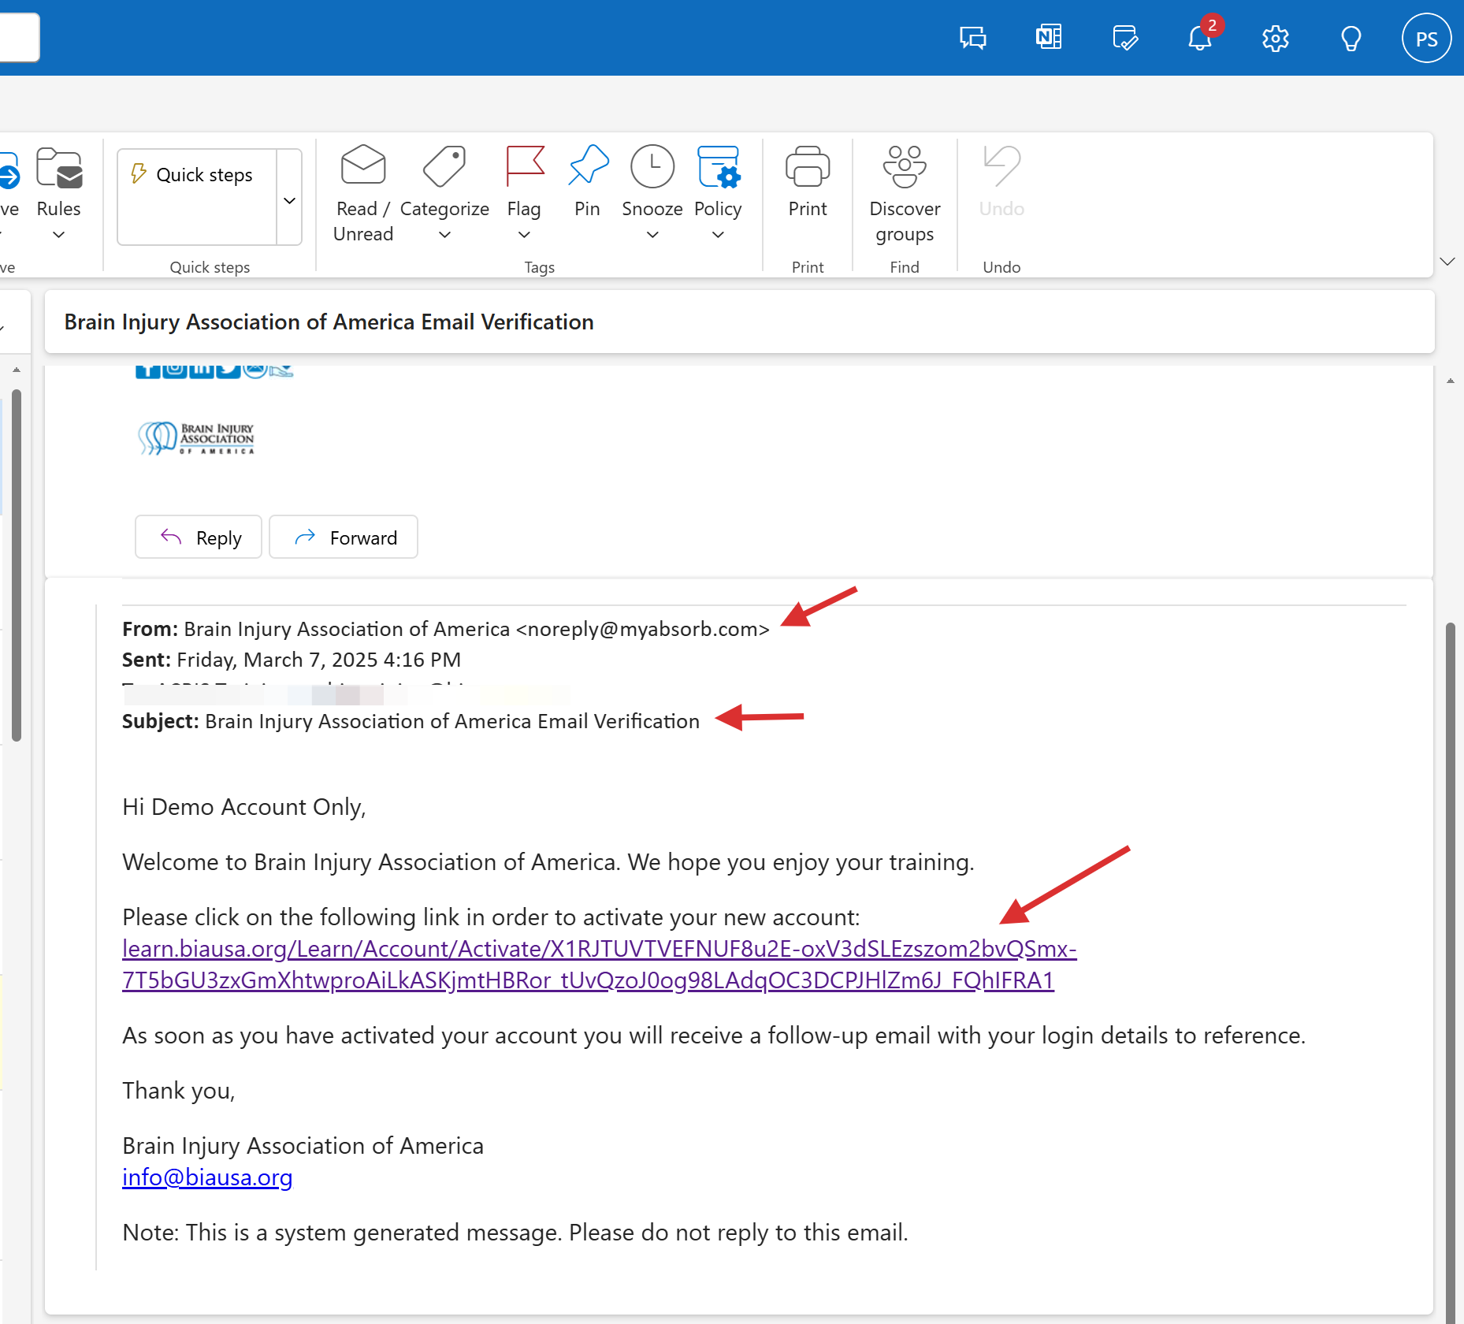This screenshot has width=1464, height=1324.
Task: Expand the Snooze options chevron
Action: pyautogui.click(x=652, y=235)
